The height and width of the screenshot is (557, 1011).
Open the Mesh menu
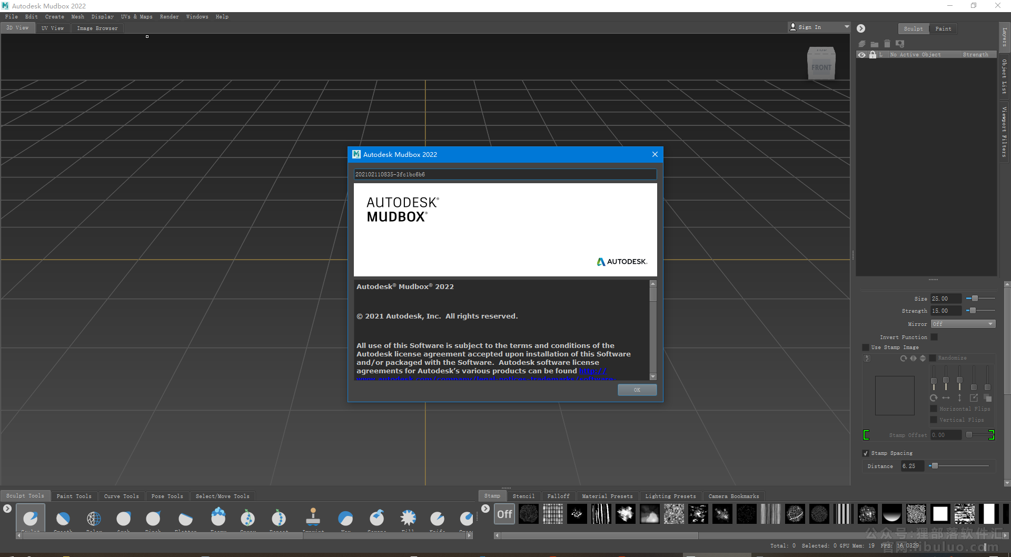point(78,17)
